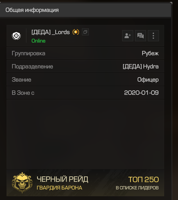Open the three-dot options menu

coord(153,36)
